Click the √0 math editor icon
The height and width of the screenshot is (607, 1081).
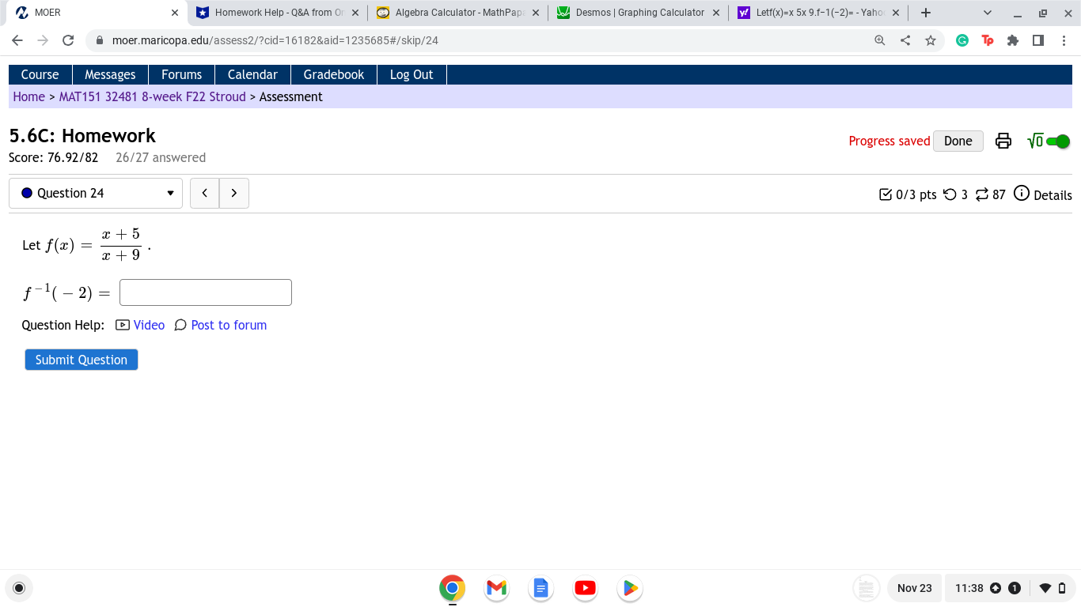1035,141
